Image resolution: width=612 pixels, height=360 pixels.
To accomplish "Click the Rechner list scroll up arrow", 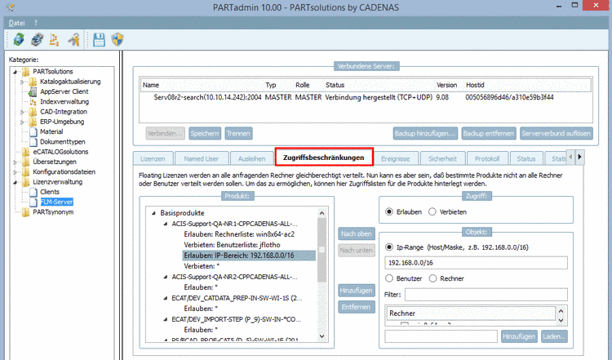I will point(561,311).
